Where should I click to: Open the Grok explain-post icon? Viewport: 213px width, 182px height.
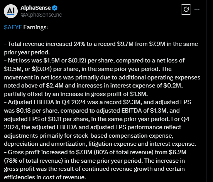[x=186, y=10]
